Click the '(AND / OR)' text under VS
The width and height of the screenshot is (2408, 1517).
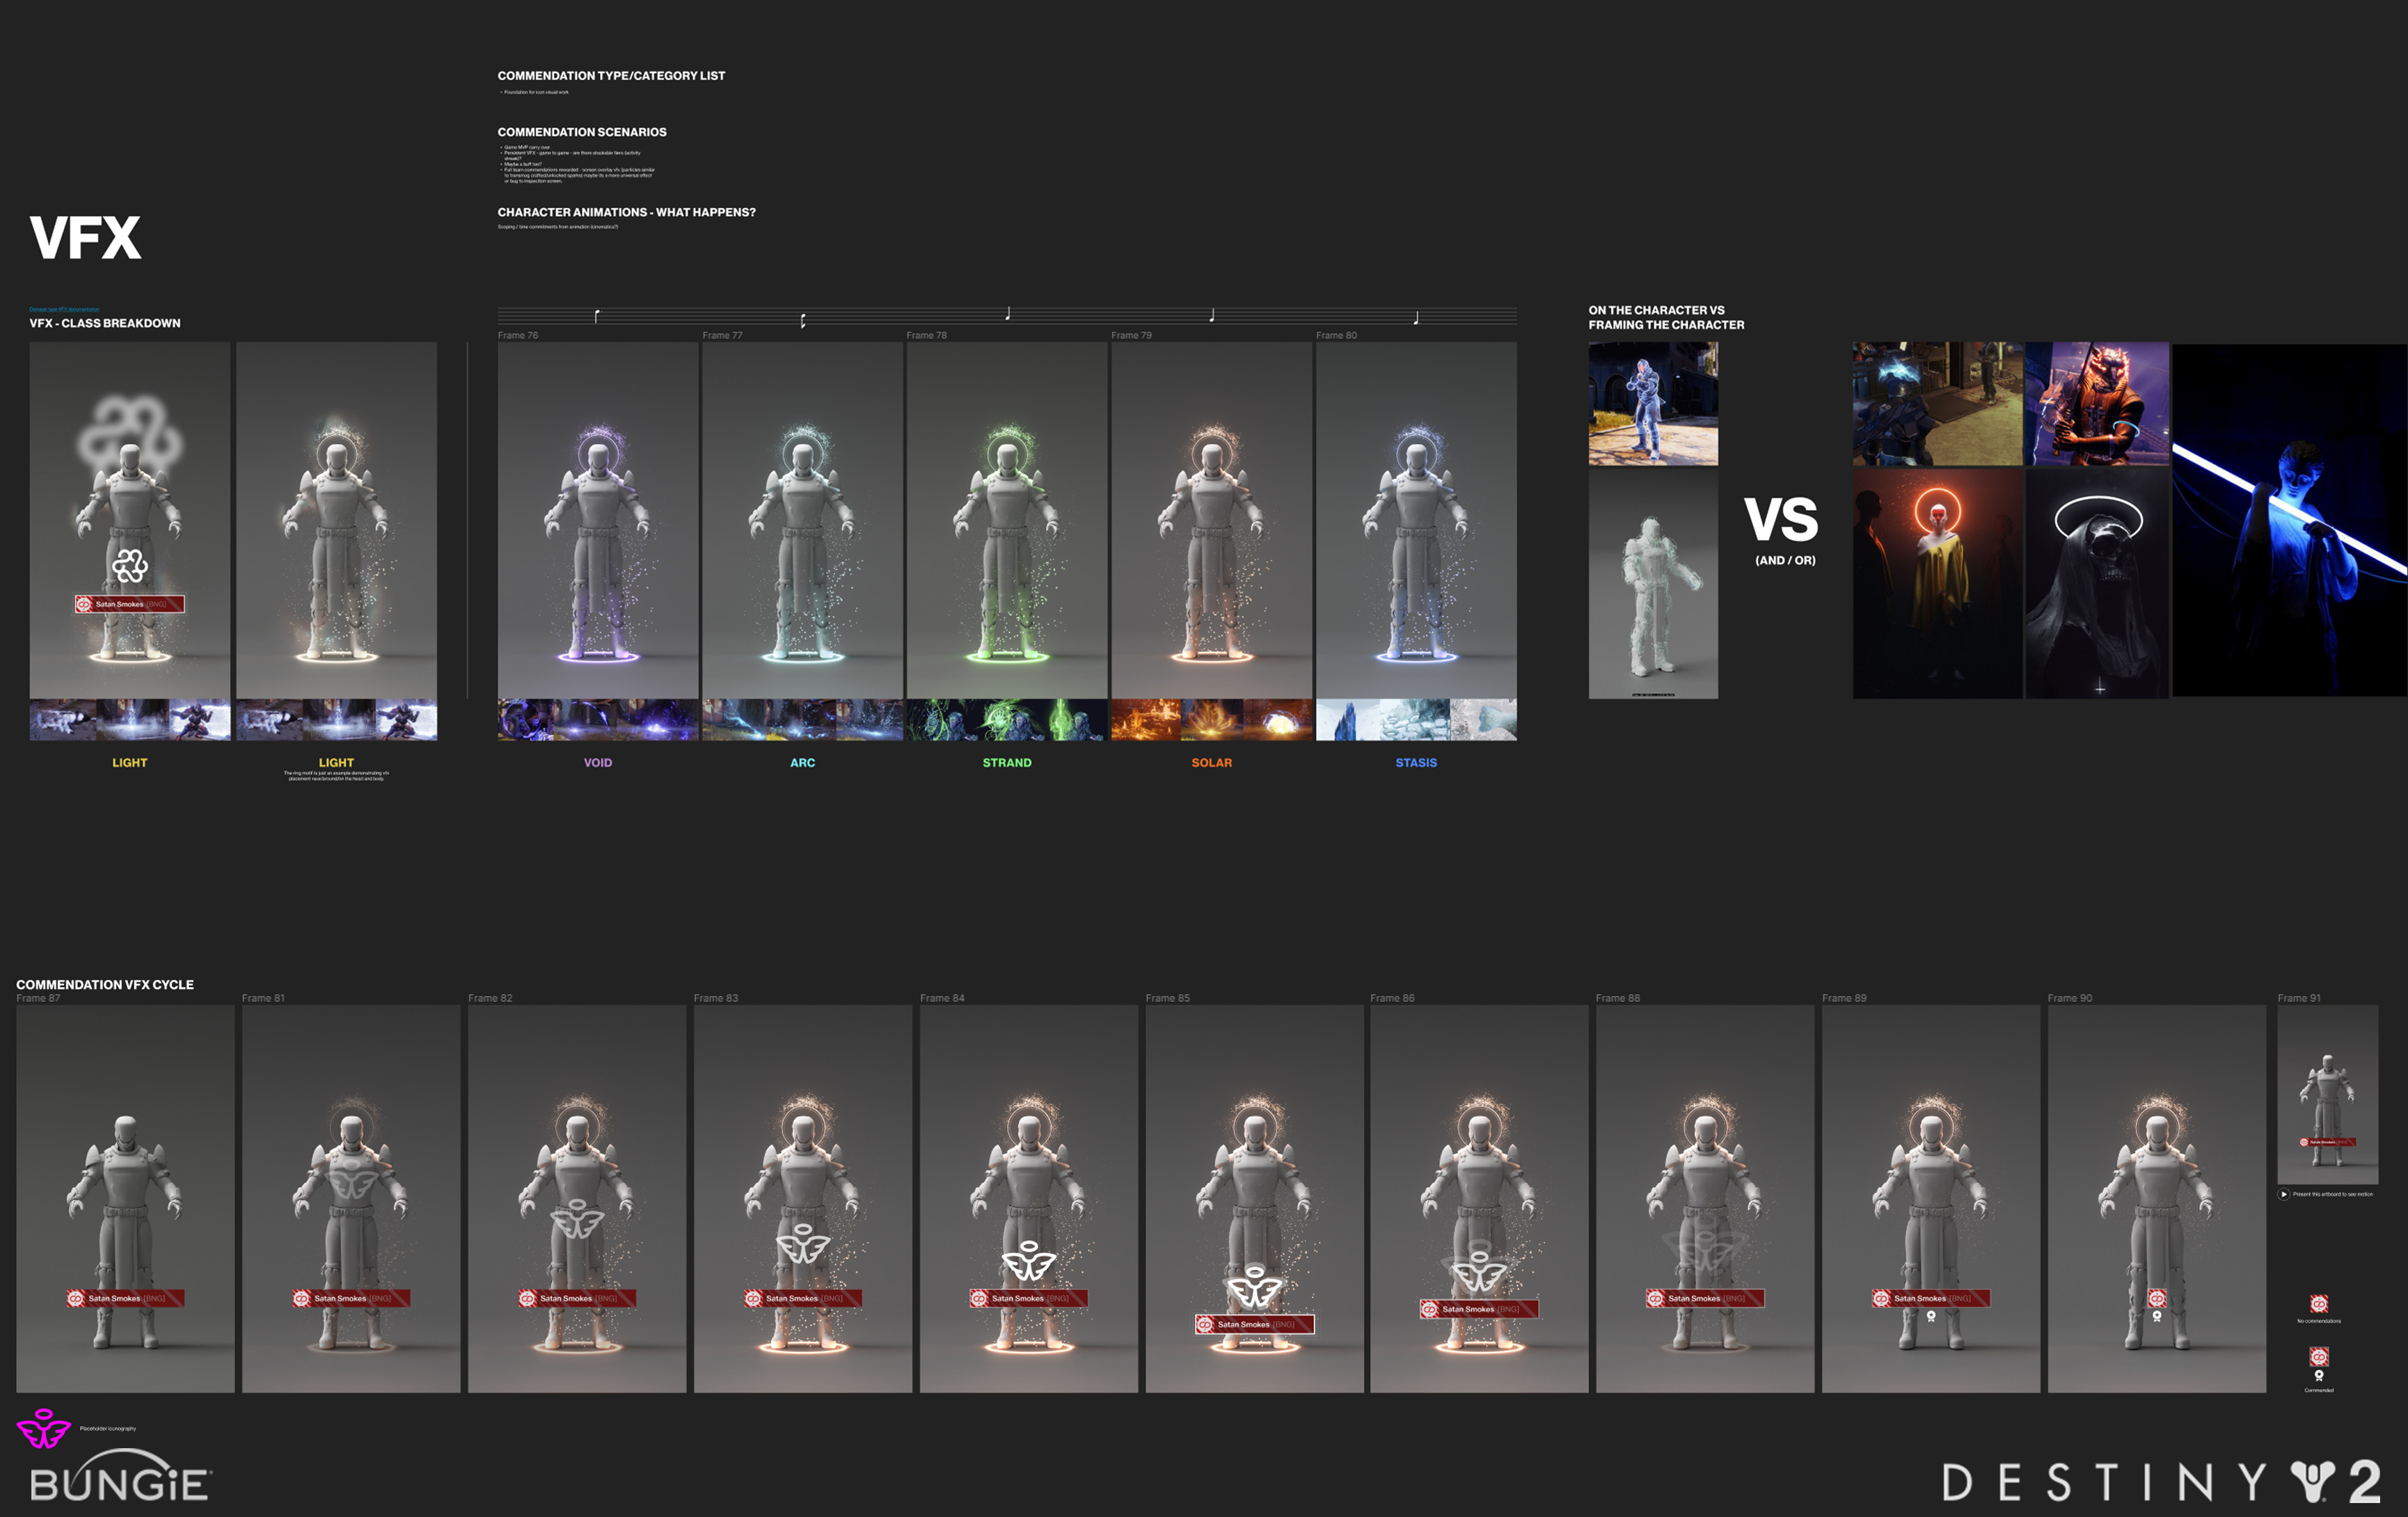pyautogui.click(x=1785, y=560)
